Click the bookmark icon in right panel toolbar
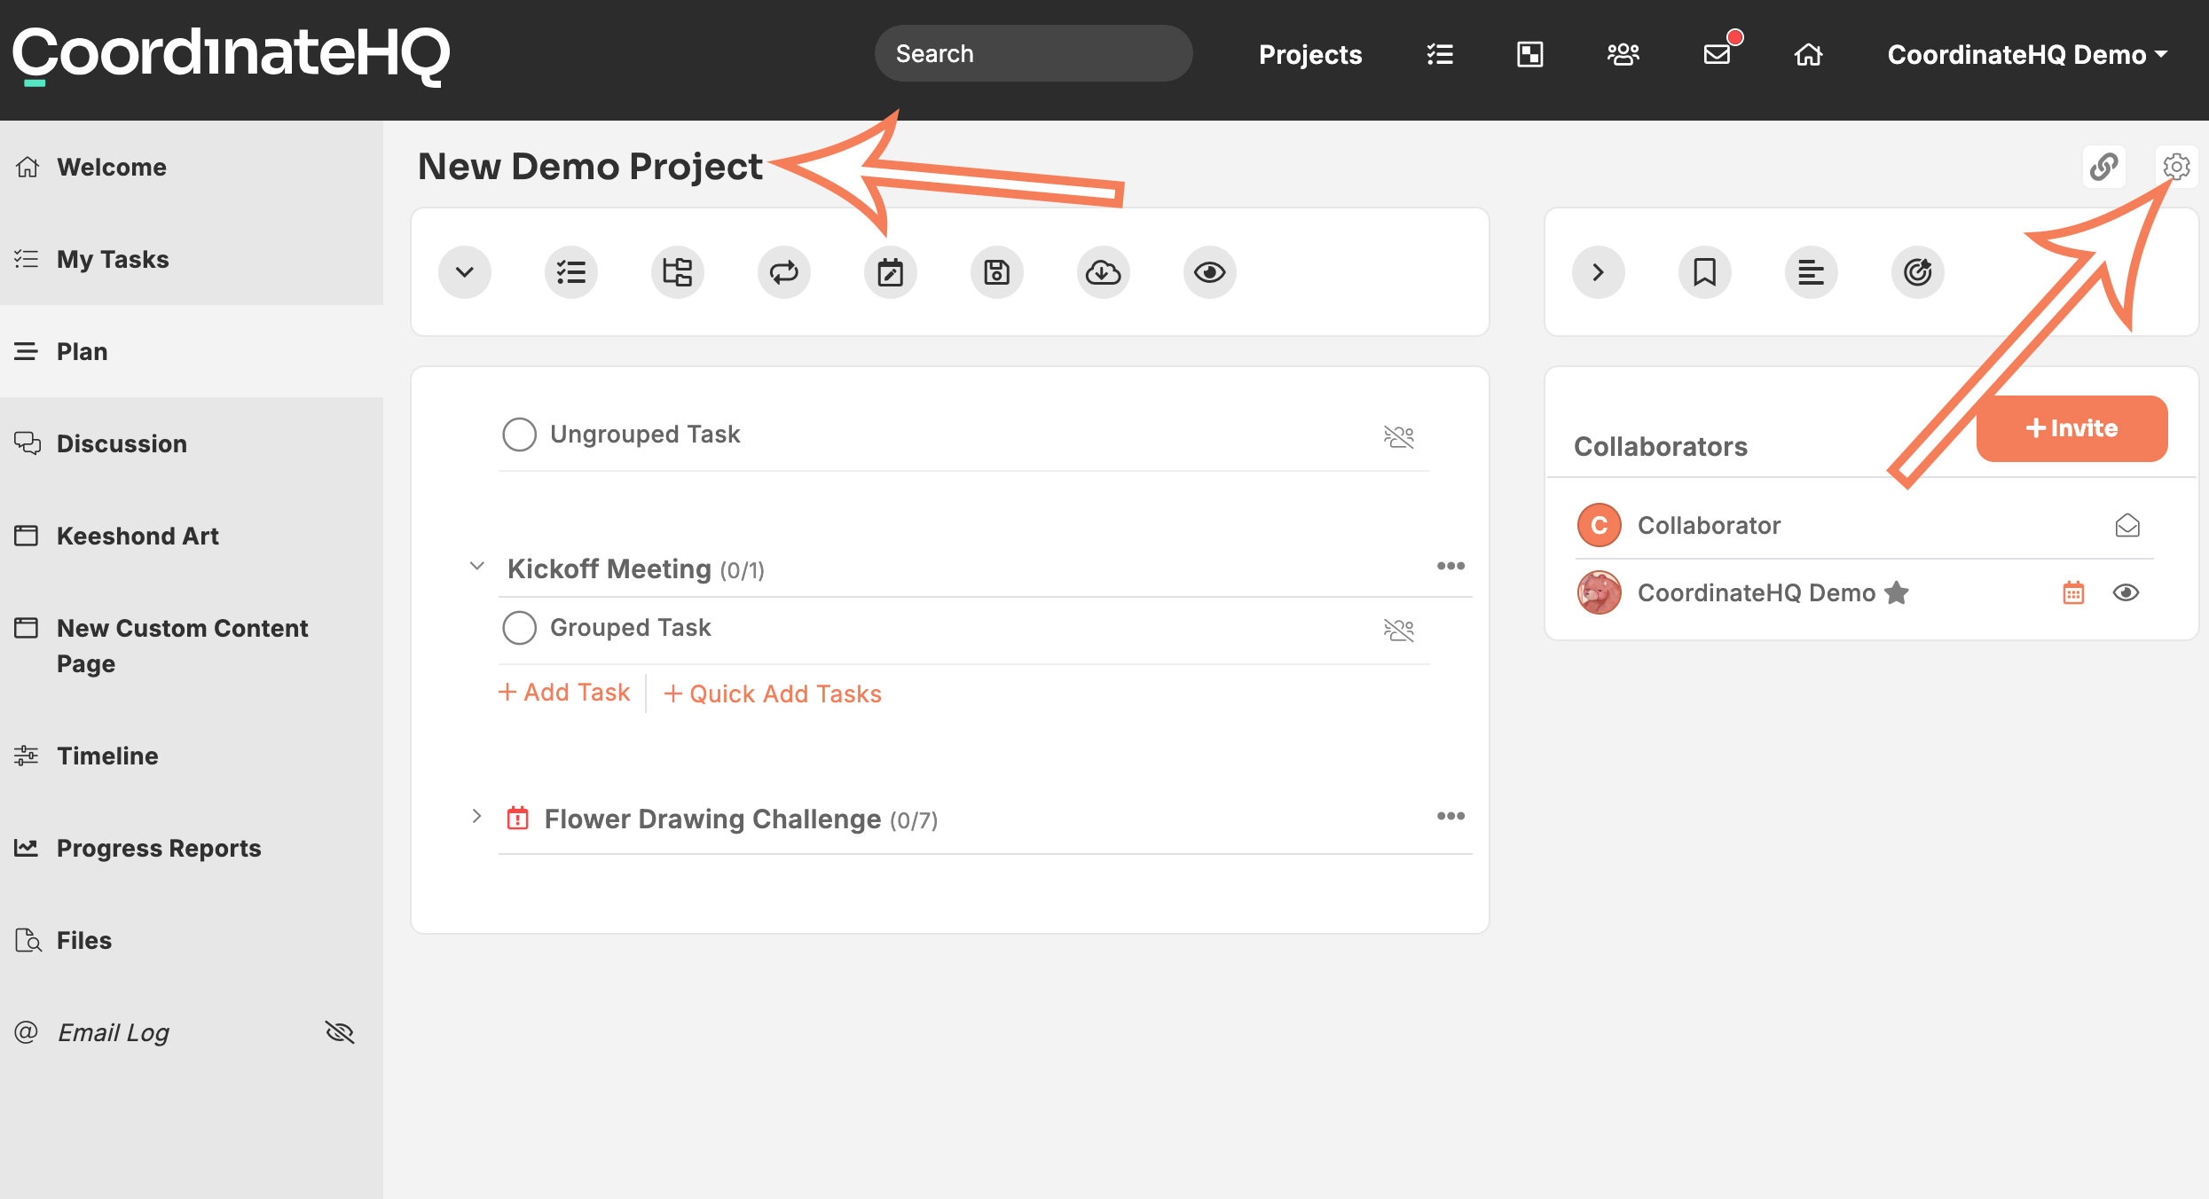The width and height of the screenshot is (2209, 1199). [x=1705, y=272]
